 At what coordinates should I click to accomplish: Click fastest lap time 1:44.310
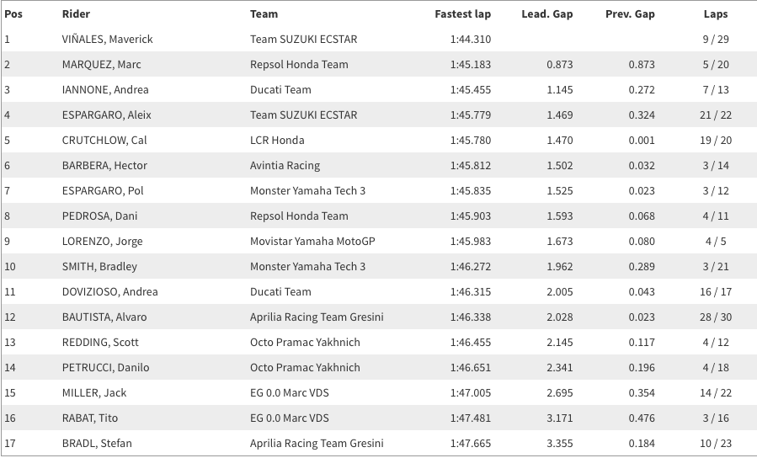470,39
